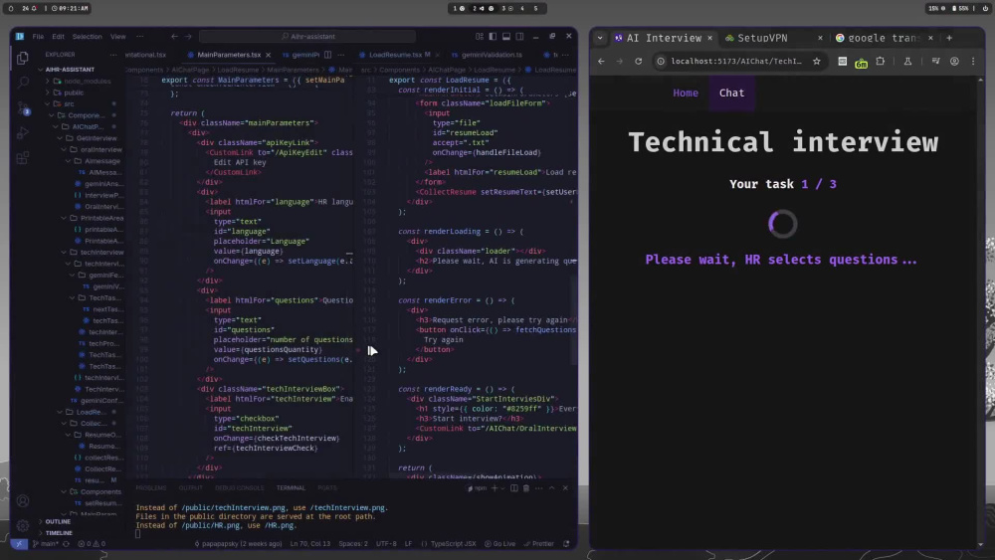
Task: Toggle bottom panel layout icon
Action: click(x=506, y=36)
